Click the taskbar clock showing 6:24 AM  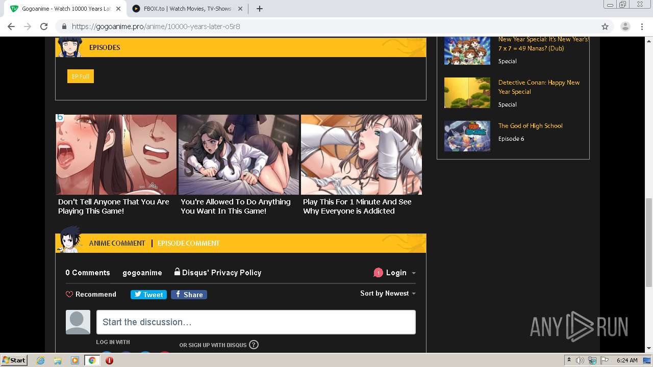click(x=627, y=360)
